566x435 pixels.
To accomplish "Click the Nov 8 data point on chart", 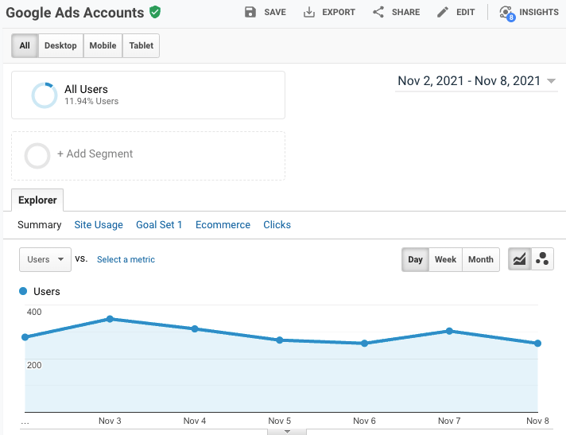I will 537,344.
